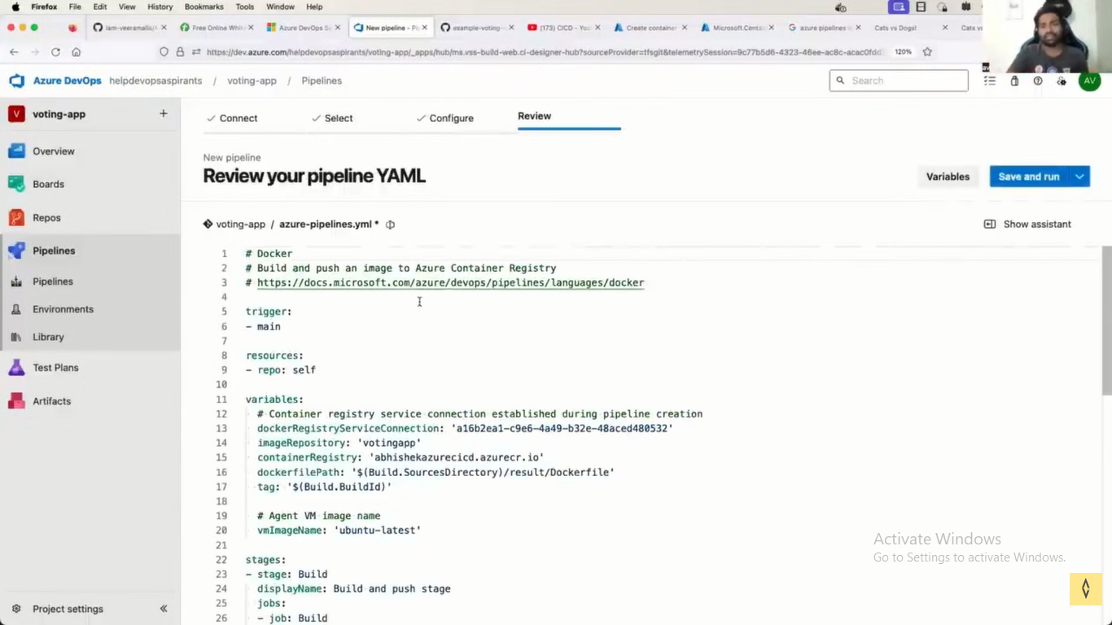1112x625 pixels.
Task: Open the work items checklist icon
Action: 990,81
